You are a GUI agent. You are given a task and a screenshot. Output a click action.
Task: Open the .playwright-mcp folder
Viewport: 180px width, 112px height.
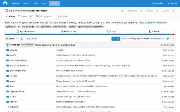point(18,71)
